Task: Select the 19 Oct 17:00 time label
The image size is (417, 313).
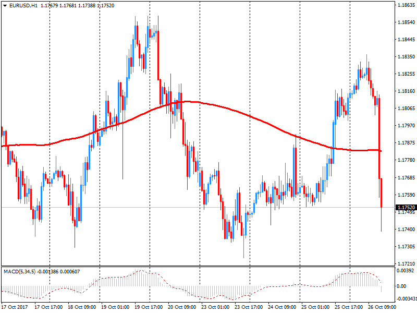Action: pos(149,307)
